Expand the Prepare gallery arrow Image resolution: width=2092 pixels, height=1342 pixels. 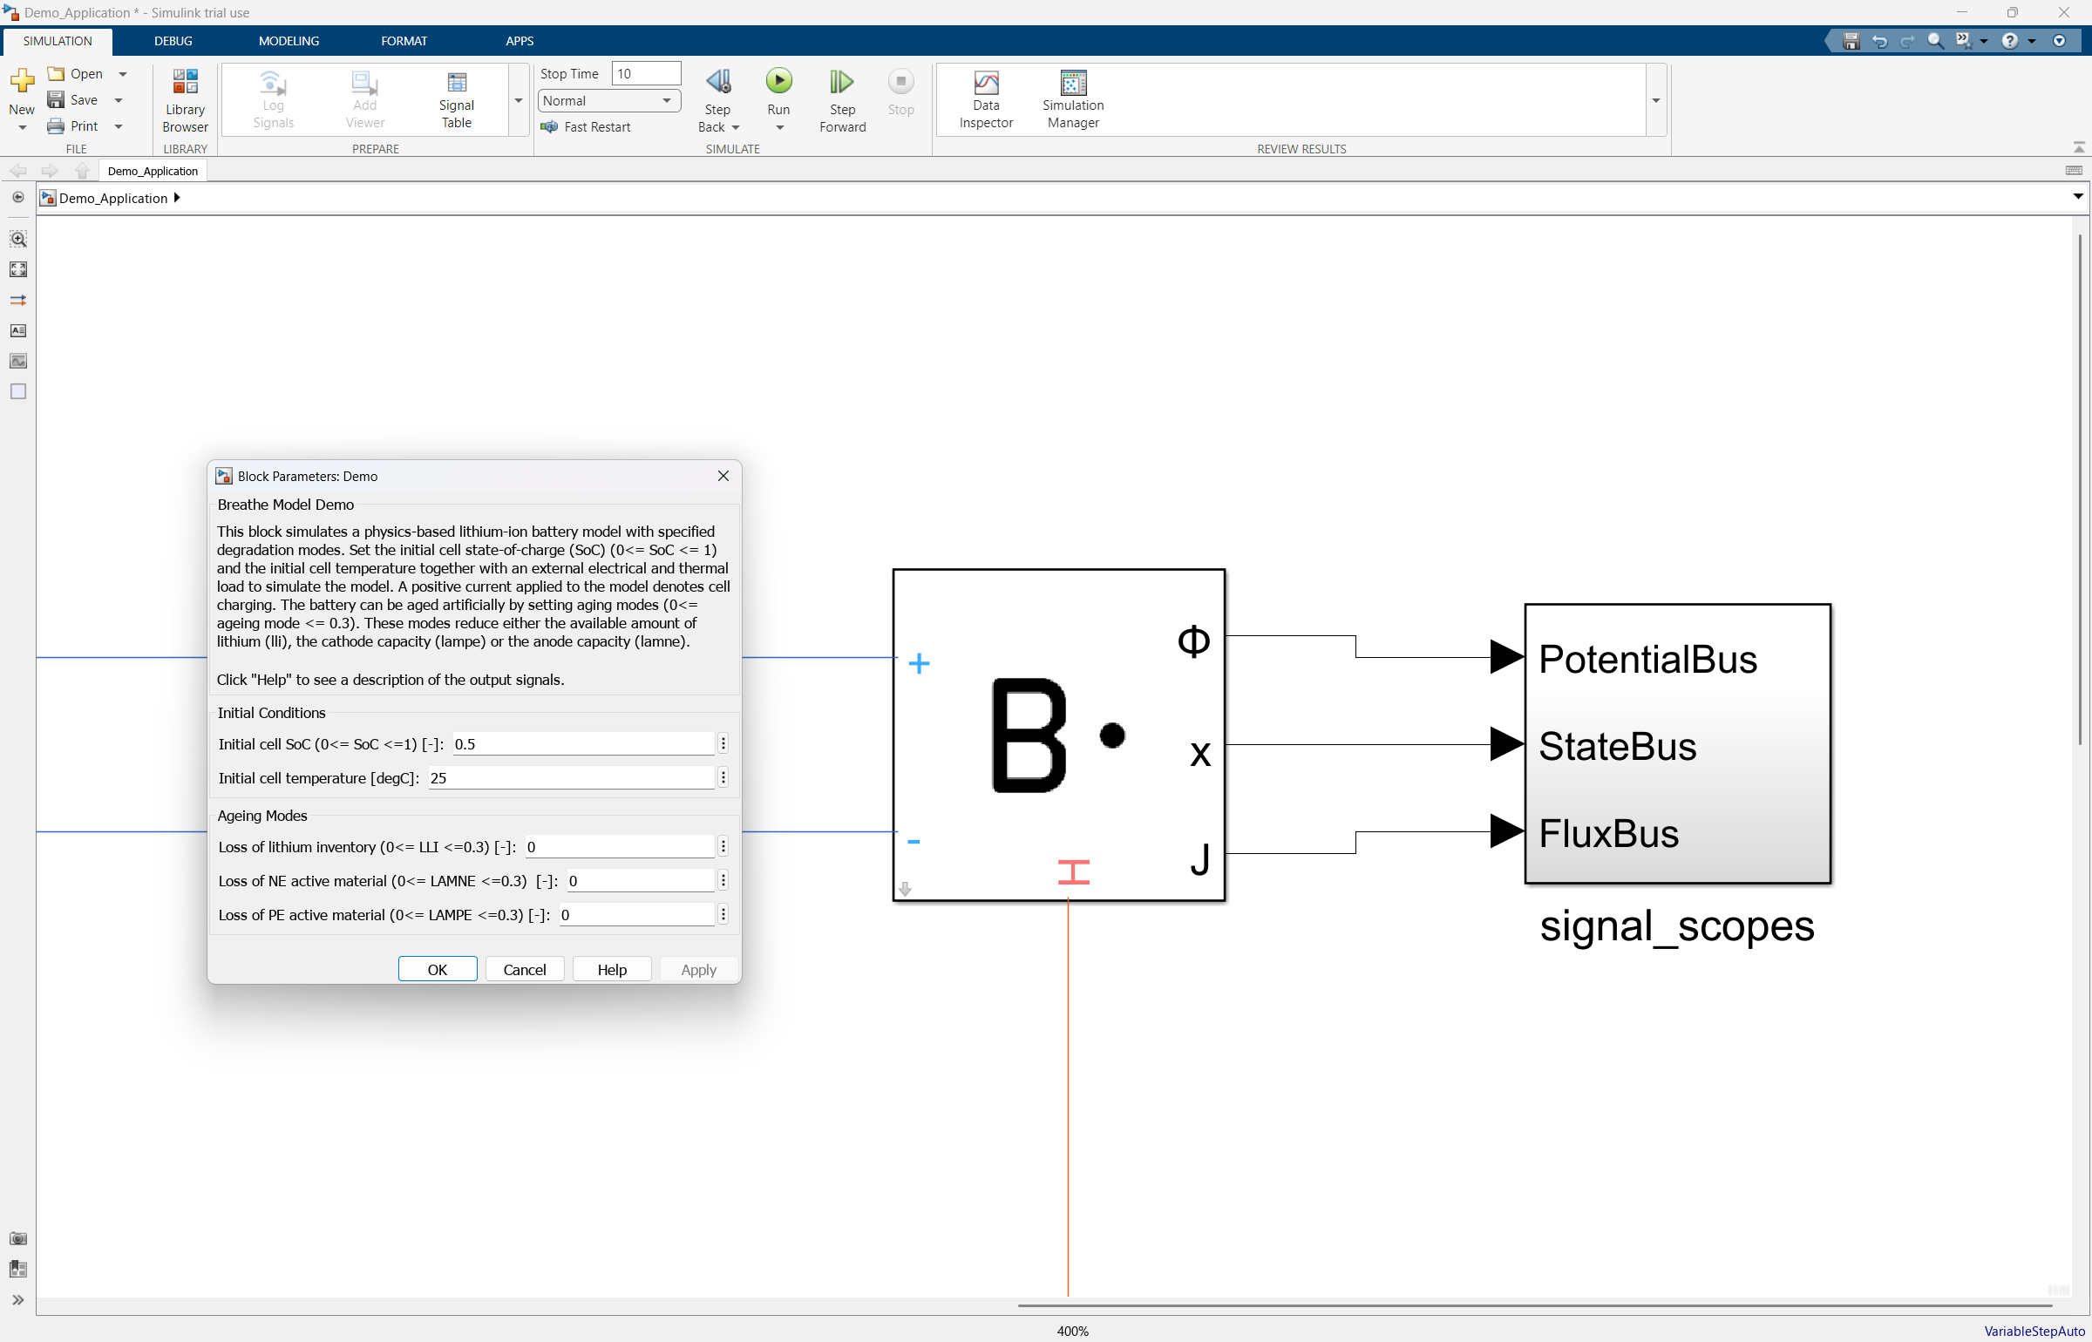coord(519,100)
